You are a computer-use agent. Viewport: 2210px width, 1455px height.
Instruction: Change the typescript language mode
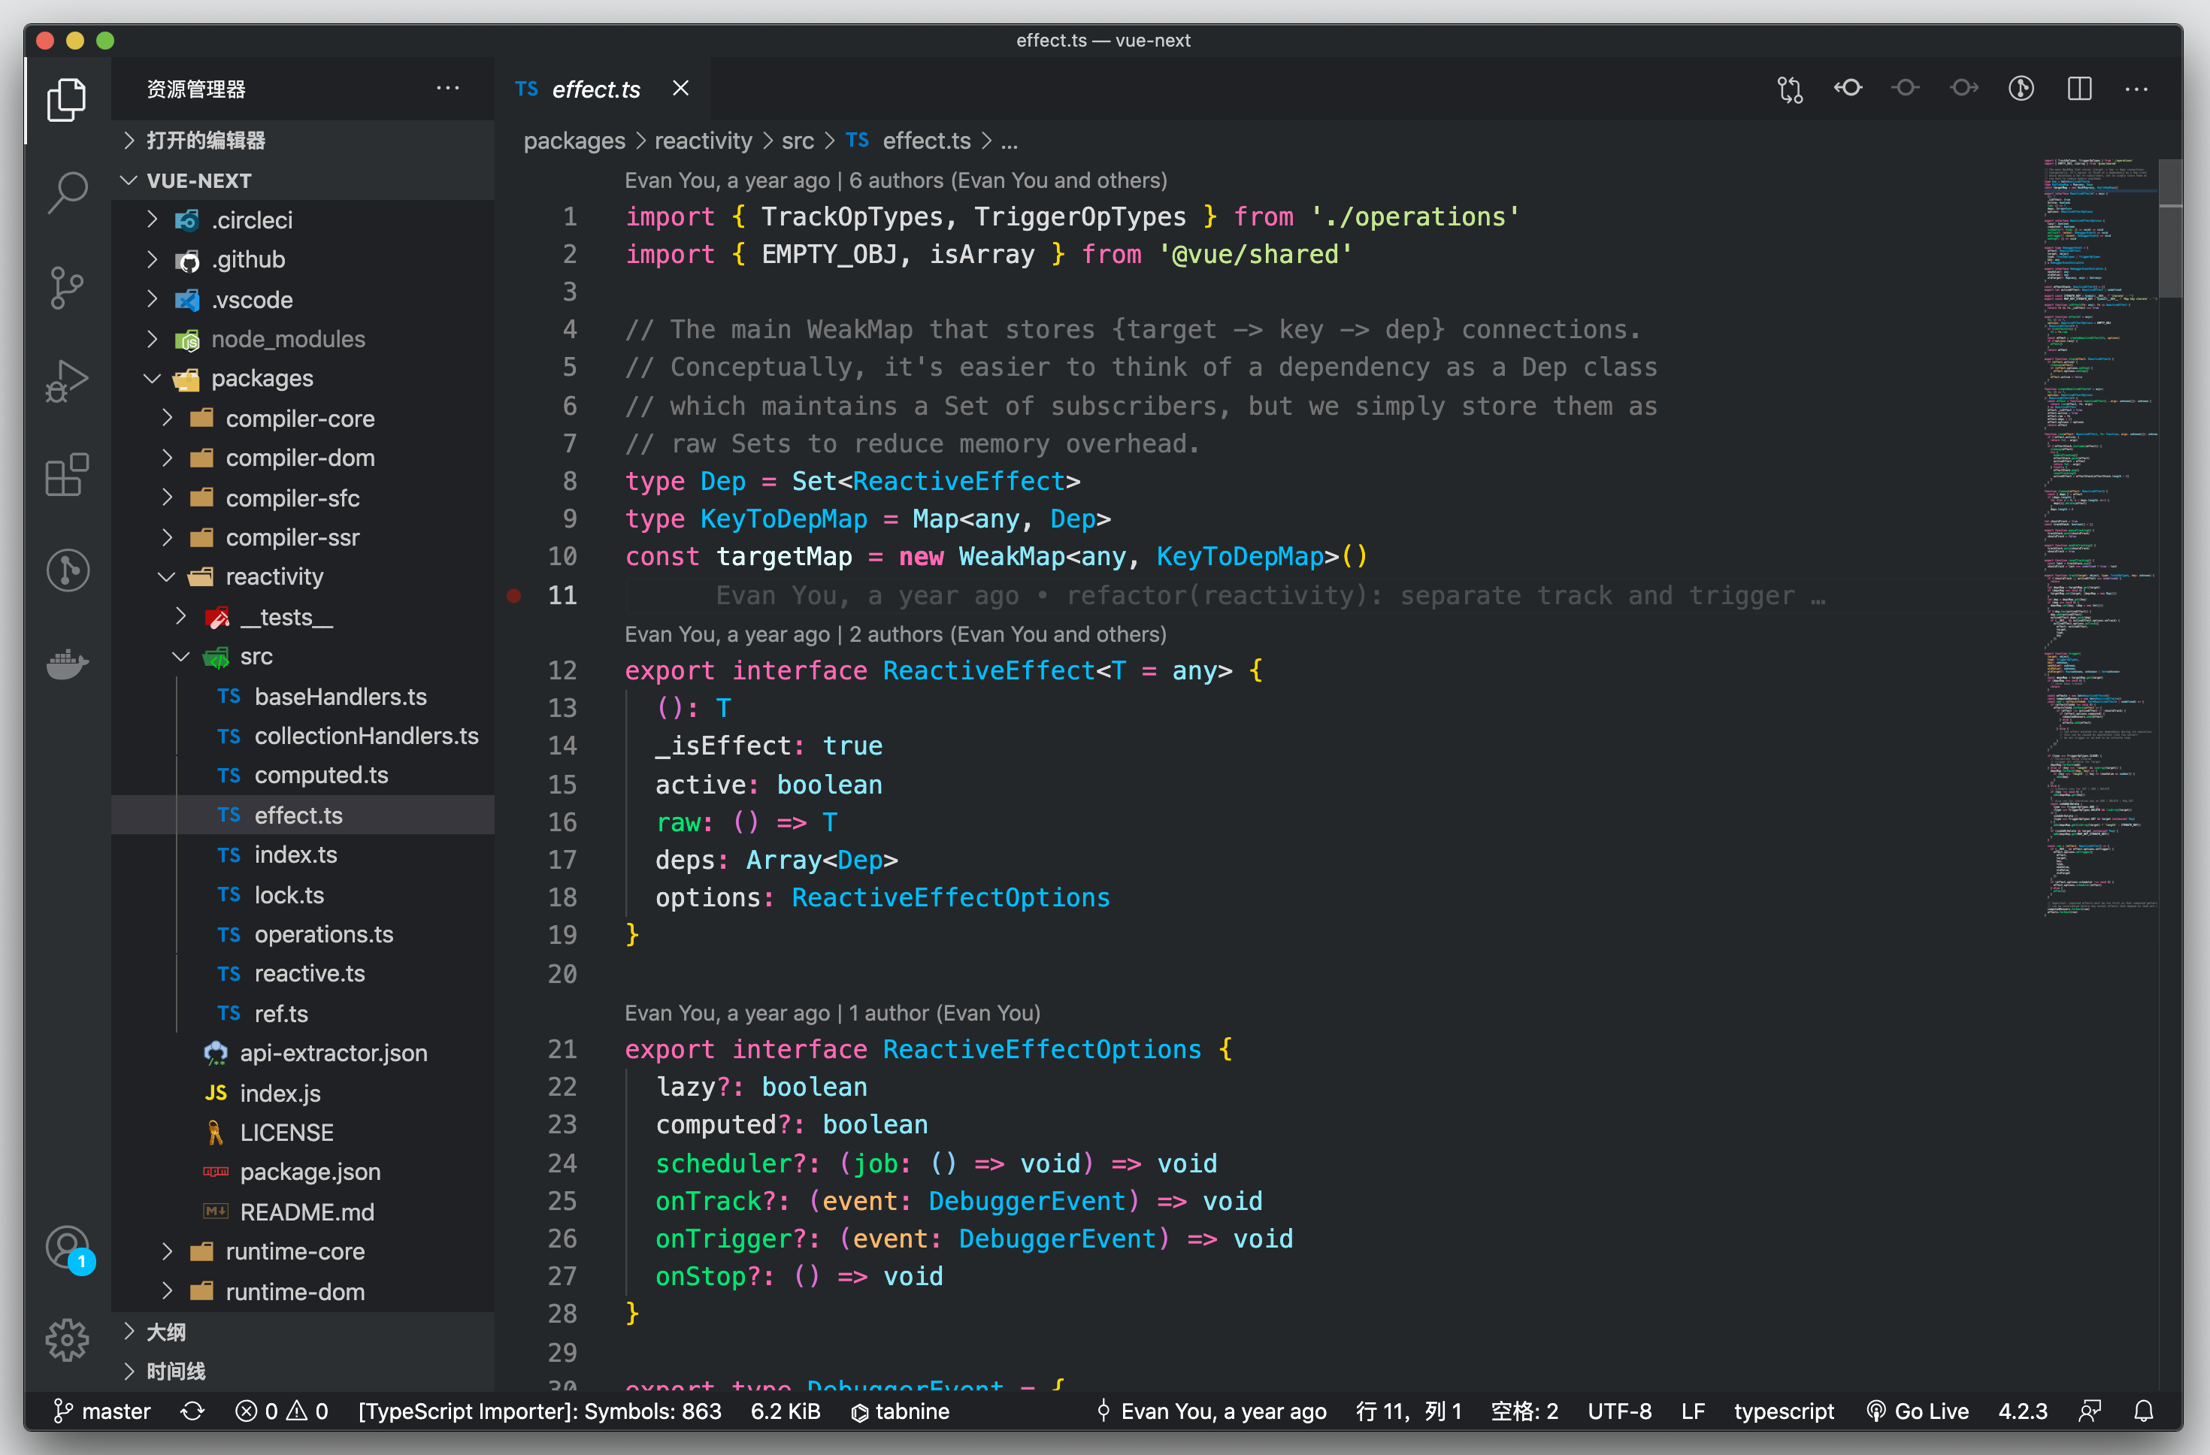tap(1783, 1411)
